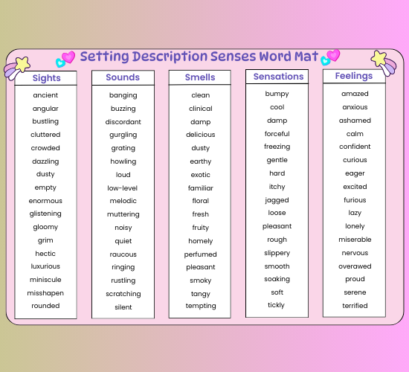This screenshot has width=409, height=372.
Task: Click the word low-level
Action: pyautogui.click(x=123, y=188)
